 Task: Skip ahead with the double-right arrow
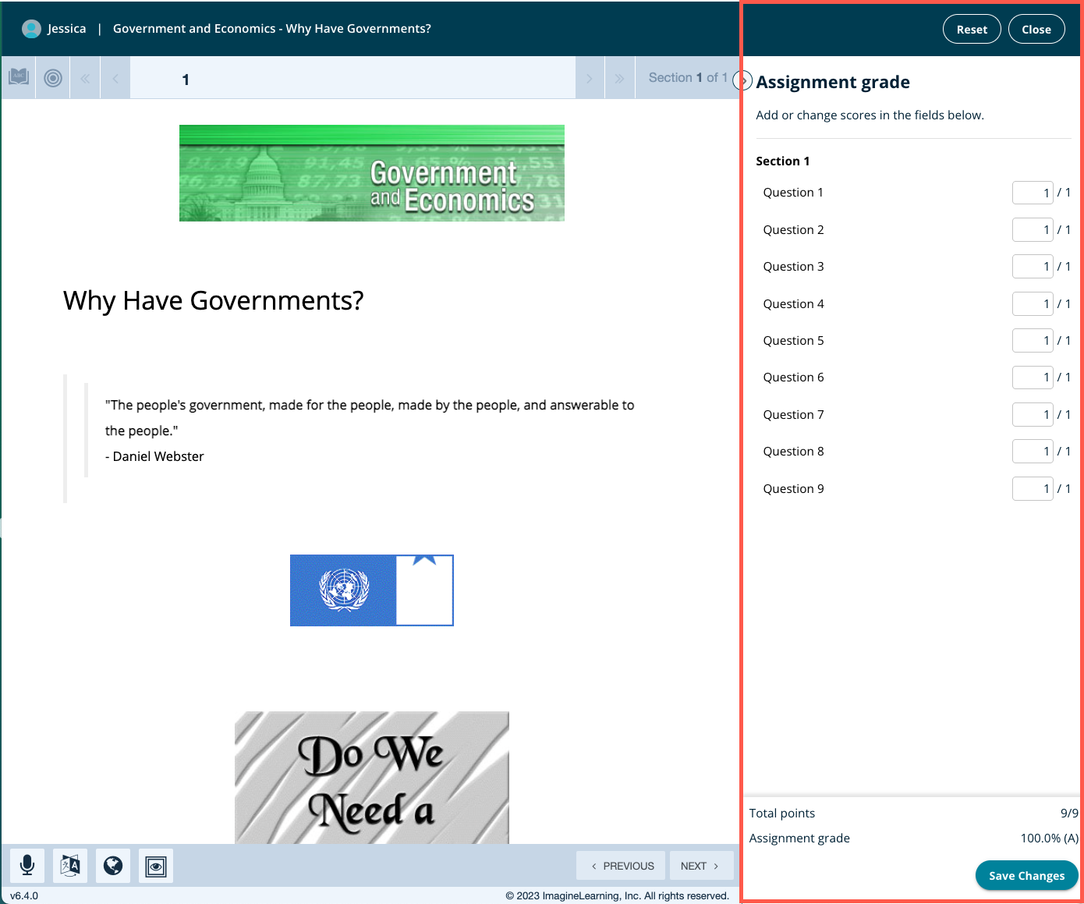tap(619, 77)
